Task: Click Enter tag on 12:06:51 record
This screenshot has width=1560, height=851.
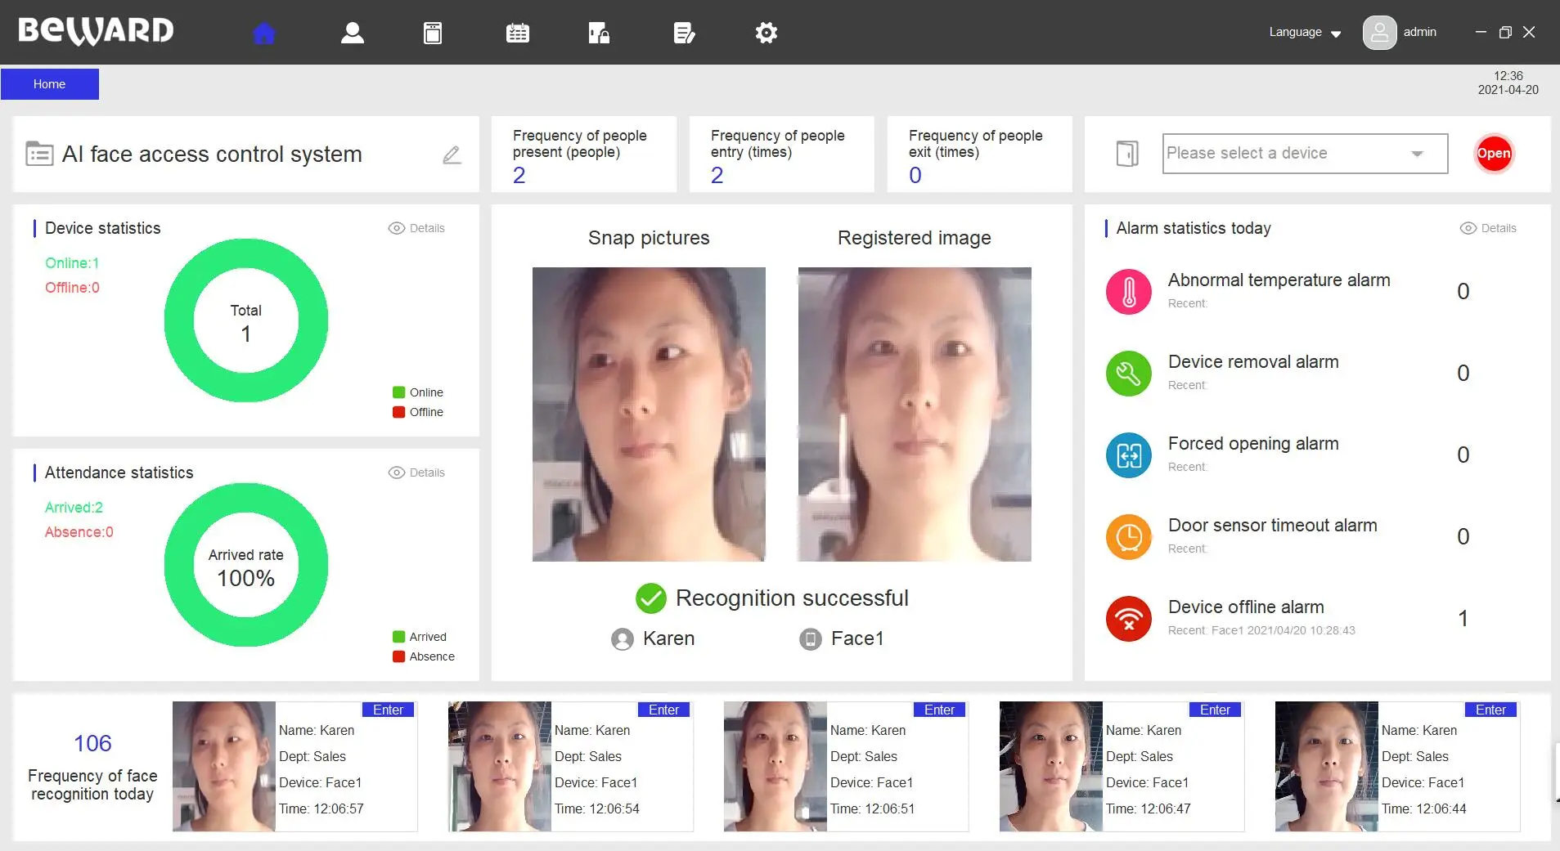Action: coord(940,710)
